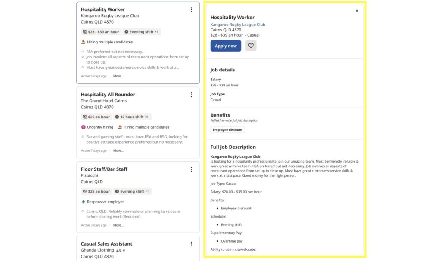The width and height of the screenshot is (441, 261).
Task: Click 'Salary: $28.00 – $39.00 per hour' line
Action: point(236,192)
